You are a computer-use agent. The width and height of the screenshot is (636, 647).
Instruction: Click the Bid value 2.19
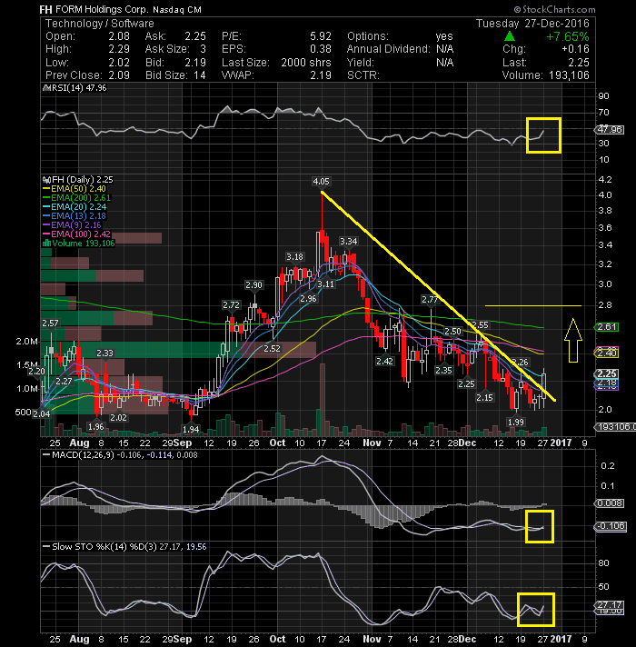pos(195,63)
